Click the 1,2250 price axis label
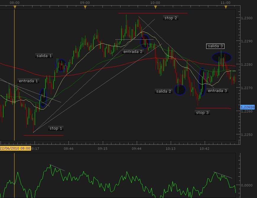The height and width of the screenshot is (198, 257). (247, 135)
